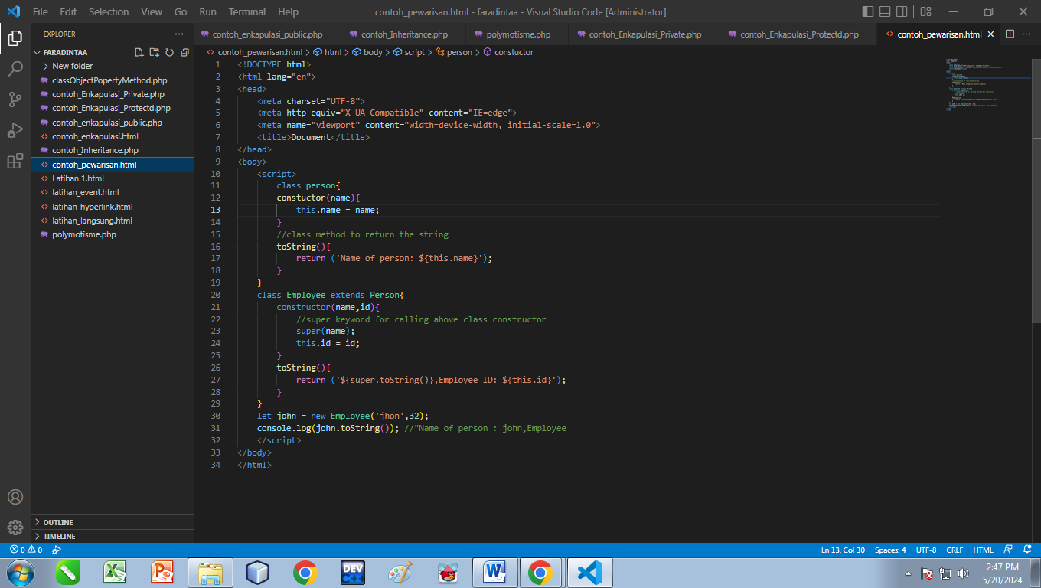Open Dev-C++ from taskbar
Viewport: 1041px width, 588px height.
click(x=353, y=573)
